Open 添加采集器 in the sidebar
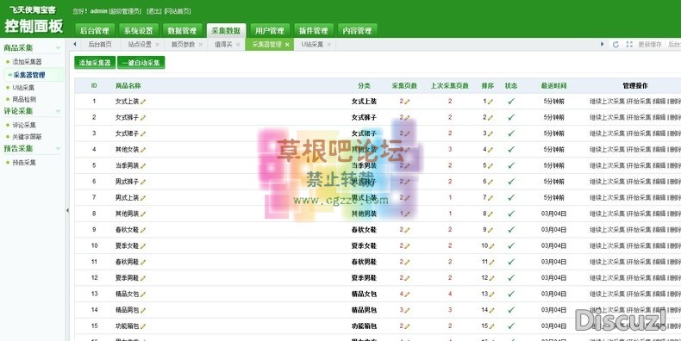Viewport: 681px width, 341px height. coord(27,62)
